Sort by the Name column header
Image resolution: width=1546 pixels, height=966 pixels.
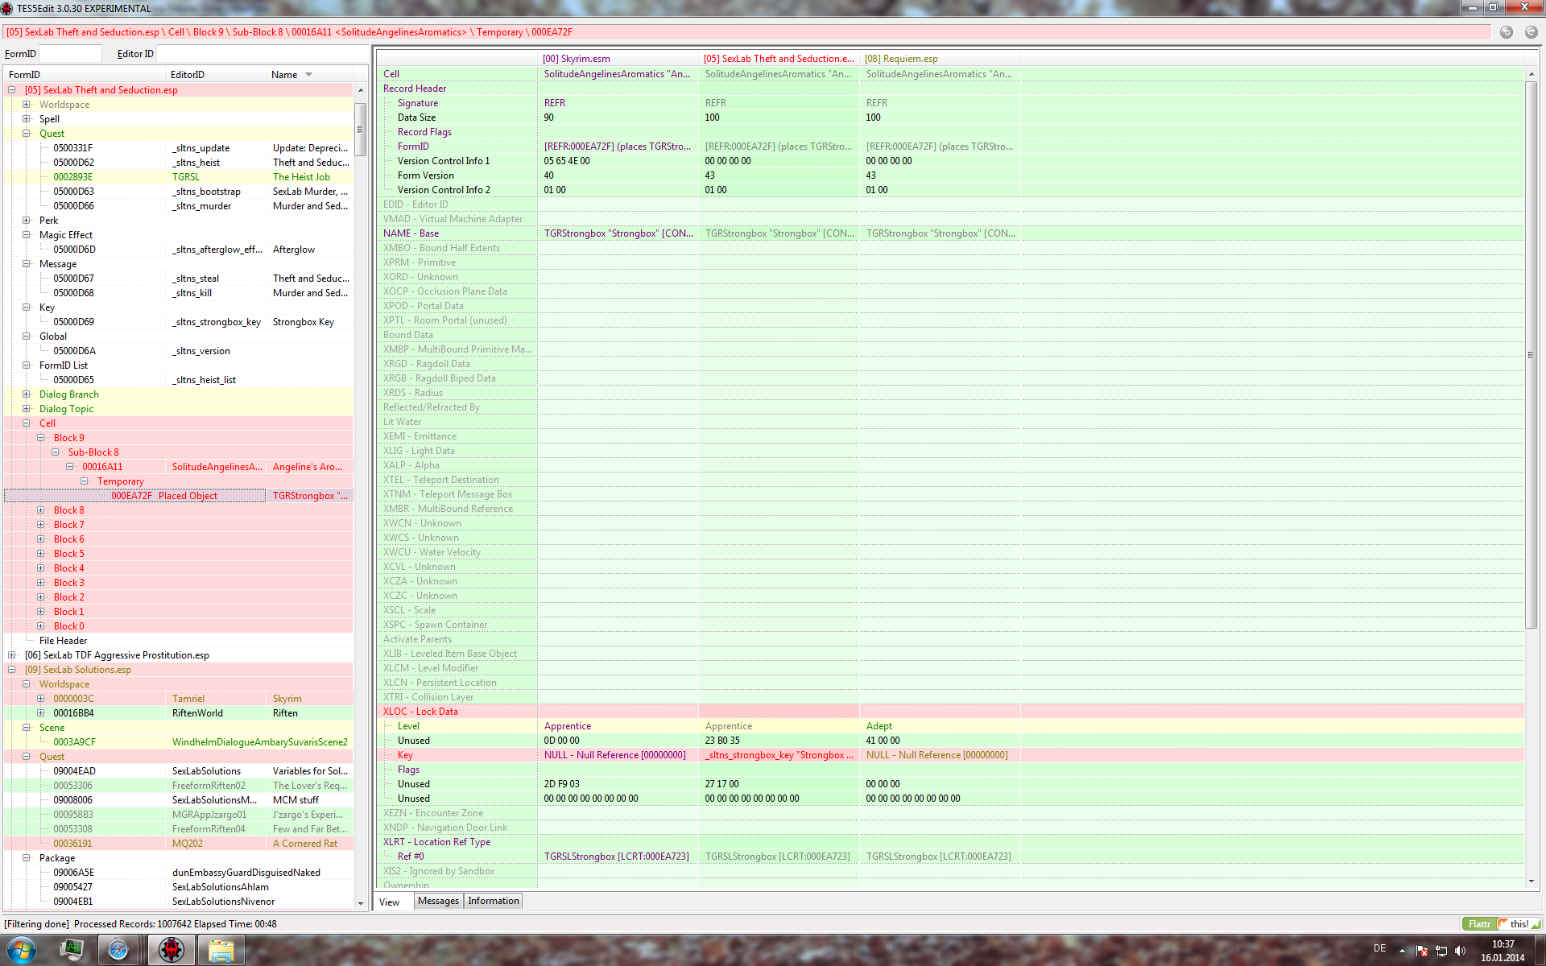[x=309, y=75]
